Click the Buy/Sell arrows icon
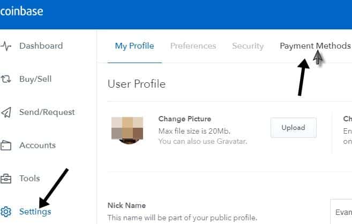The image size is (352, 224). (6, 79)
